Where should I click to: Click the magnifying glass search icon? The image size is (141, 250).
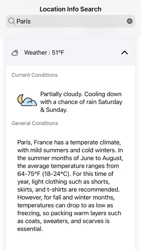12,21
